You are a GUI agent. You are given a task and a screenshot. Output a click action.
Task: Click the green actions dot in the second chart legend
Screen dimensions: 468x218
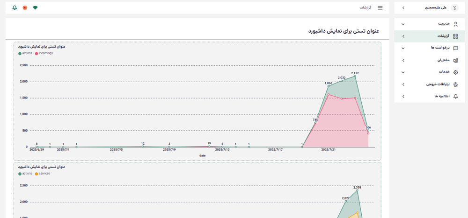tap(20, 174)
